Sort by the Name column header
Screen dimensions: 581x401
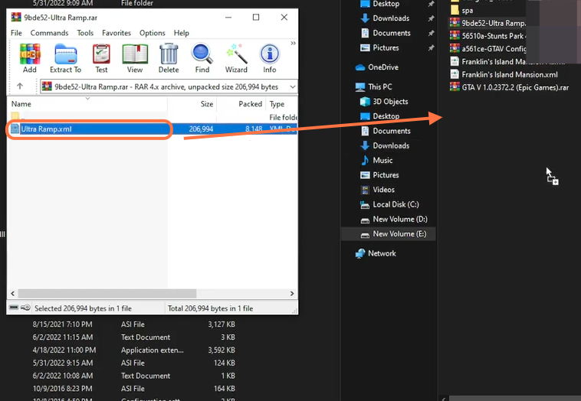click(87, 104)
